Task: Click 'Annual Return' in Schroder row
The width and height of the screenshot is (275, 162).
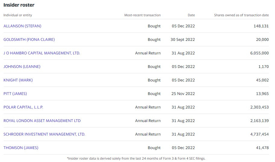Action: point(148,134)
